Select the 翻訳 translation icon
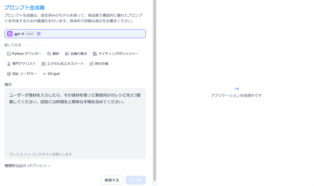The image size is (314, 186). 49,54
